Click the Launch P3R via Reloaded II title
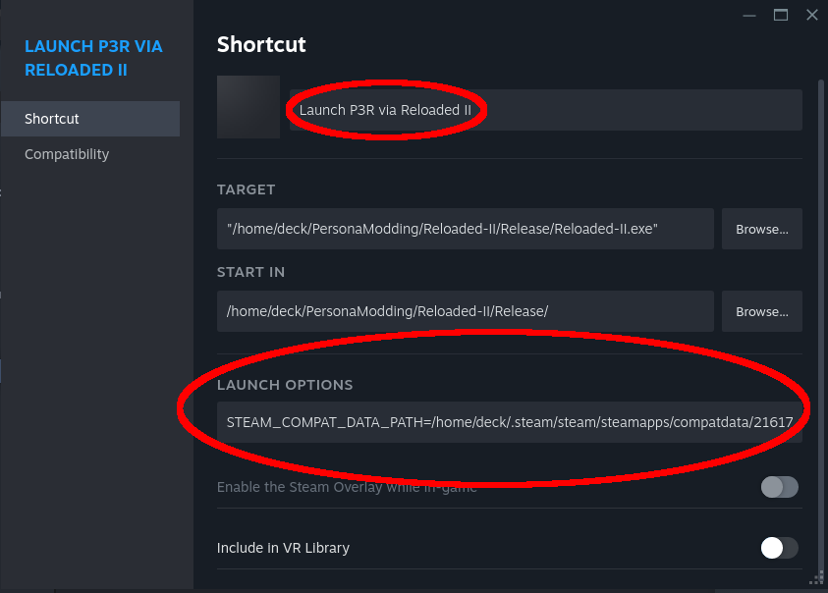 pos(93,58)
